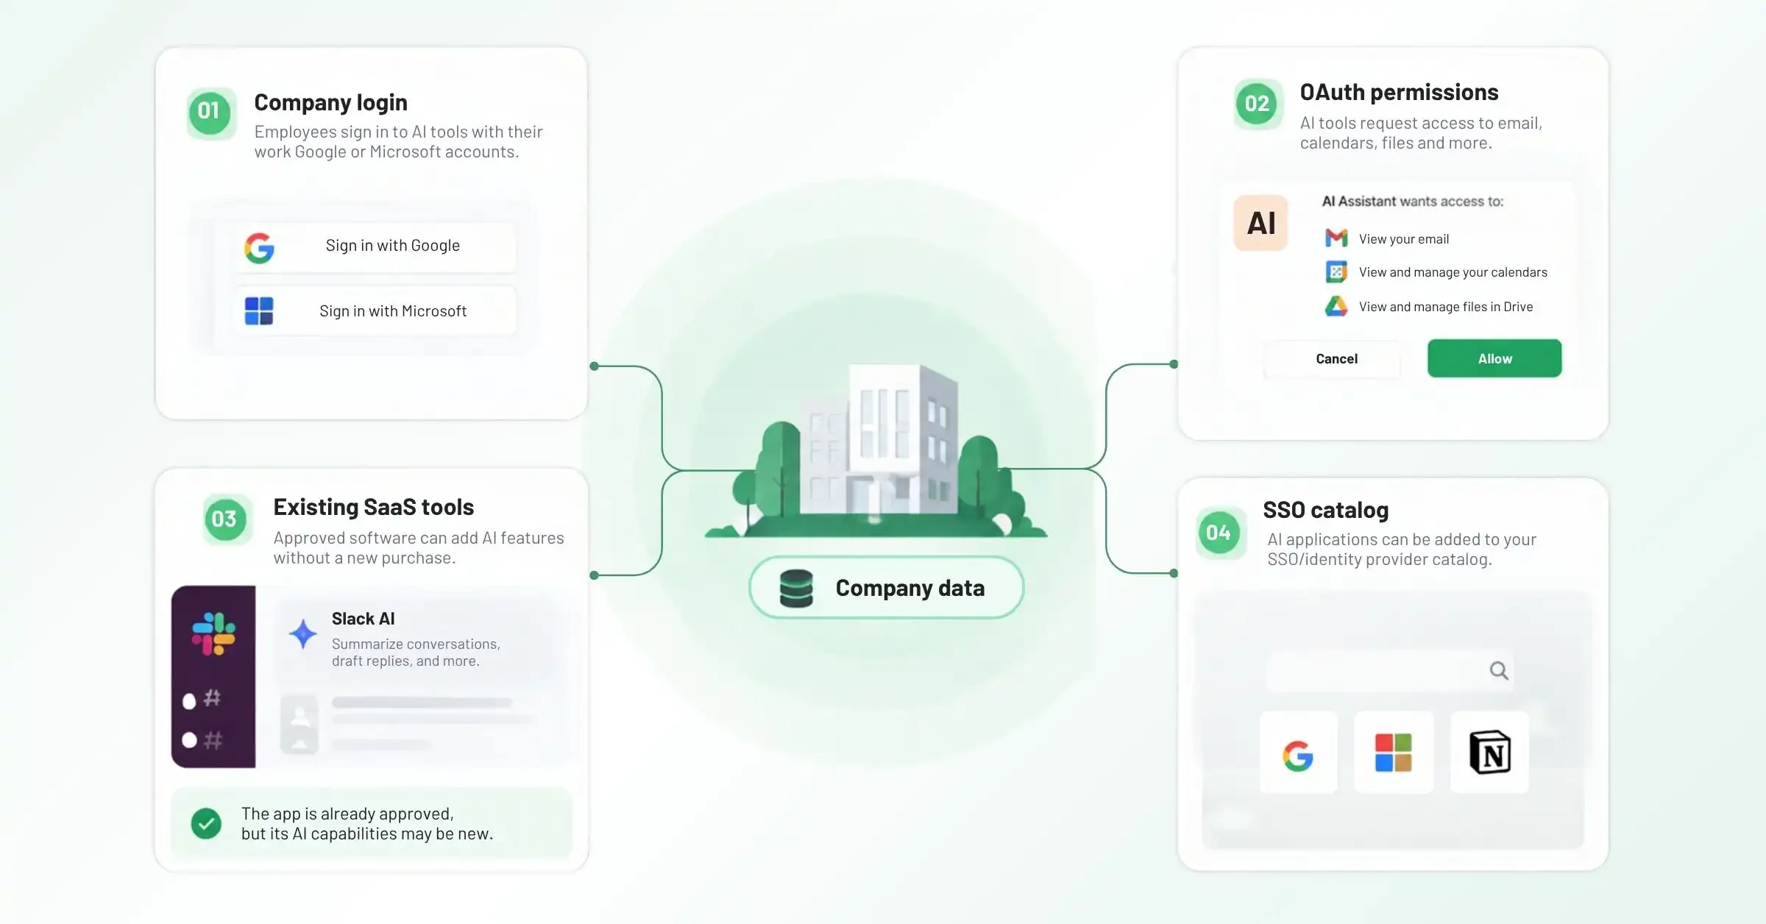The image size is (1766, 924).
Task: Open the Notion tile in SSO catalog
Action: (1489, 753)
